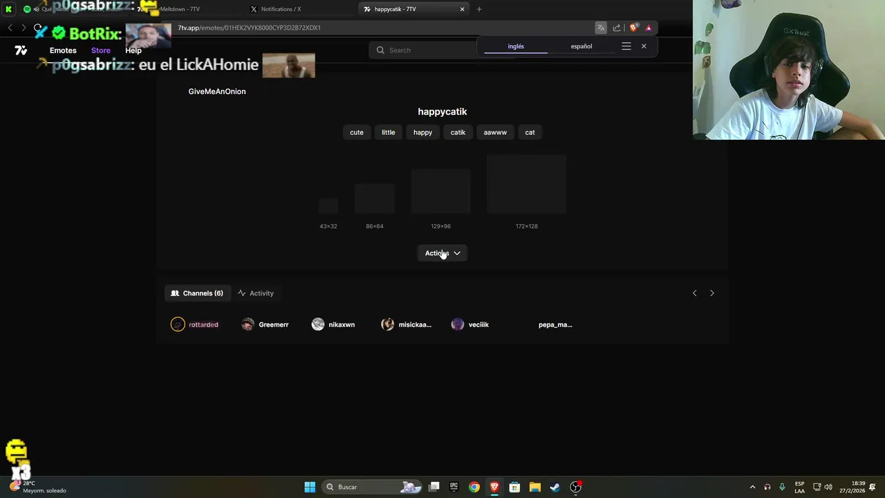
Task: Open File Explorer from the taskbar
Action: pyautogui.click(x=534, y=487)
